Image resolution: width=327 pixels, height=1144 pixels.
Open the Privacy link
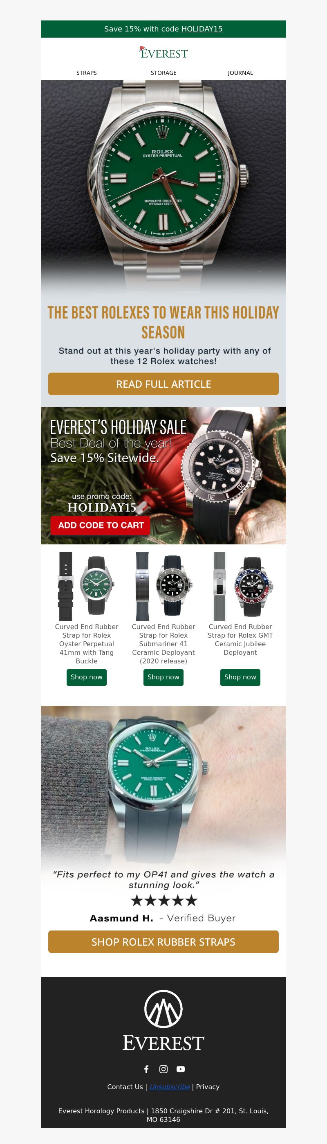point(208,1087)
